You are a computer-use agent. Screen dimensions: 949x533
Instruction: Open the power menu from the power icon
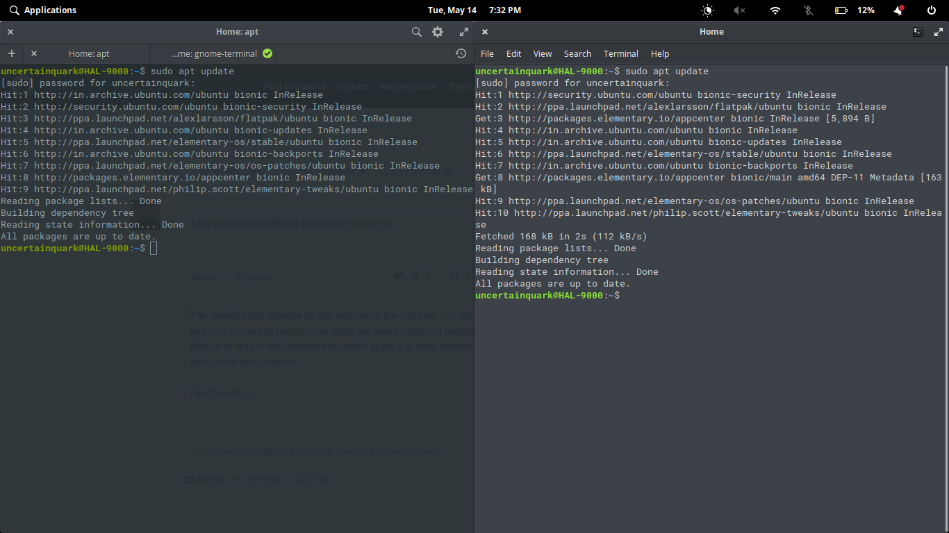pyautogui.click(x=931, y=10)
